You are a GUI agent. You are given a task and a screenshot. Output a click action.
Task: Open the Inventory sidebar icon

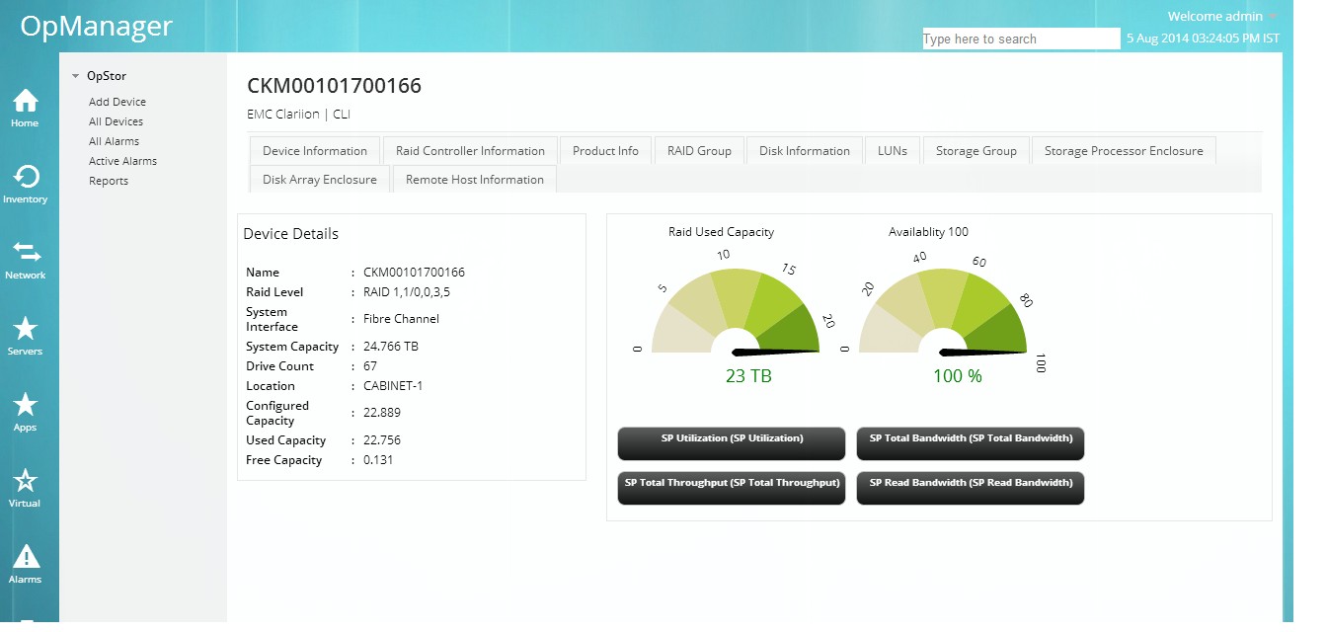(25, 177)
